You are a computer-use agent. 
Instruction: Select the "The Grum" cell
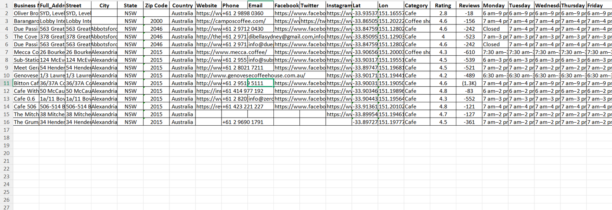click(x=26, y=122)
